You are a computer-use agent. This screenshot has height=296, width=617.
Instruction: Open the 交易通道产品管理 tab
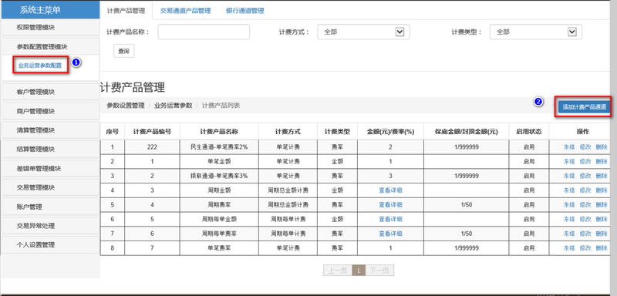click(x=185, y=11)
